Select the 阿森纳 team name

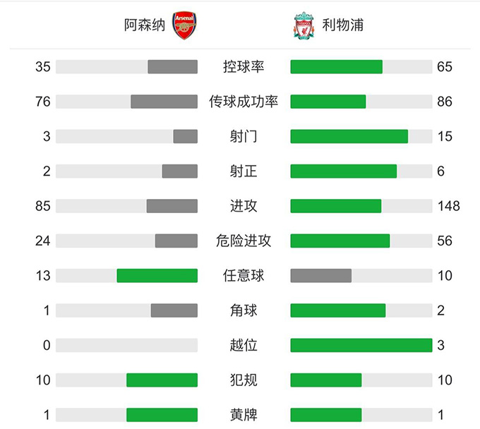pyautogui.click(x=143, y=26)
